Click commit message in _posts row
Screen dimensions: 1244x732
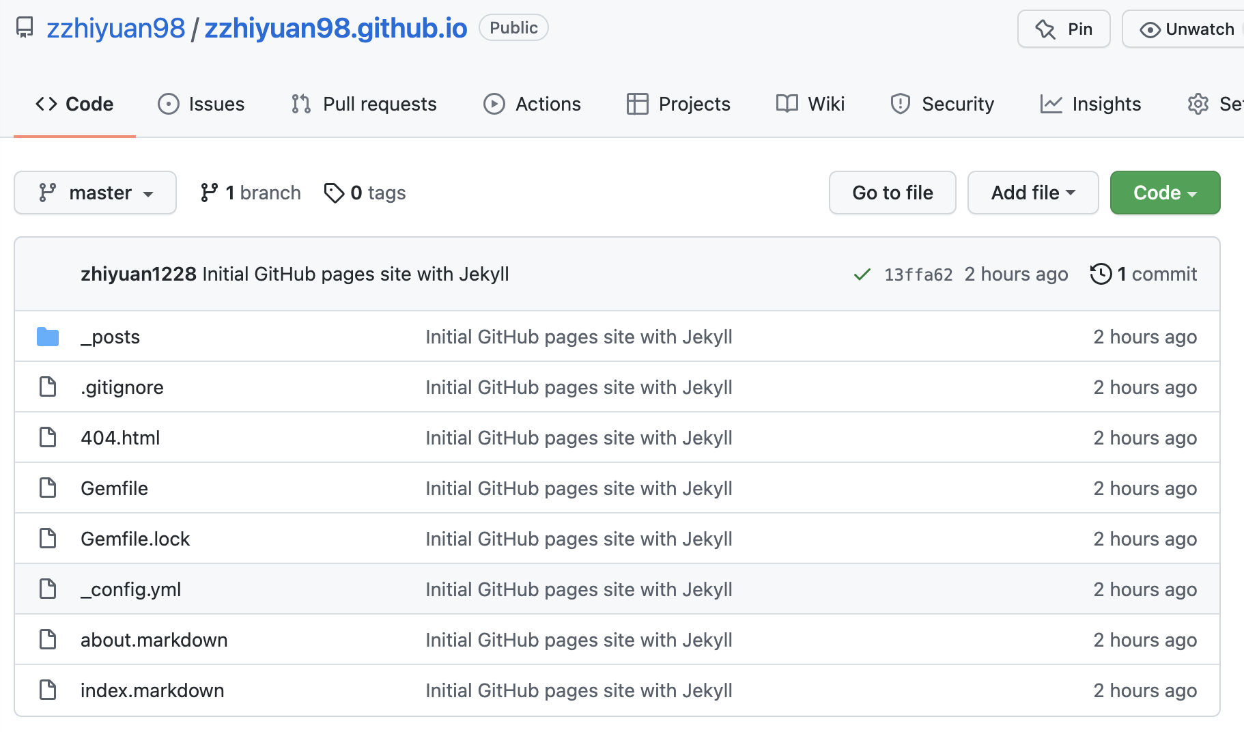point(579,337)
